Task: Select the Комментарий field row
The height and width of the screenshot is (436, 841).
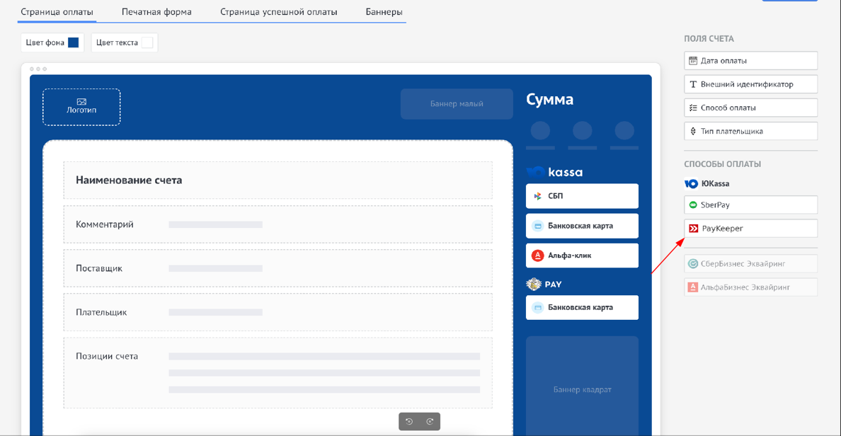Action: (x=278, y=224)
